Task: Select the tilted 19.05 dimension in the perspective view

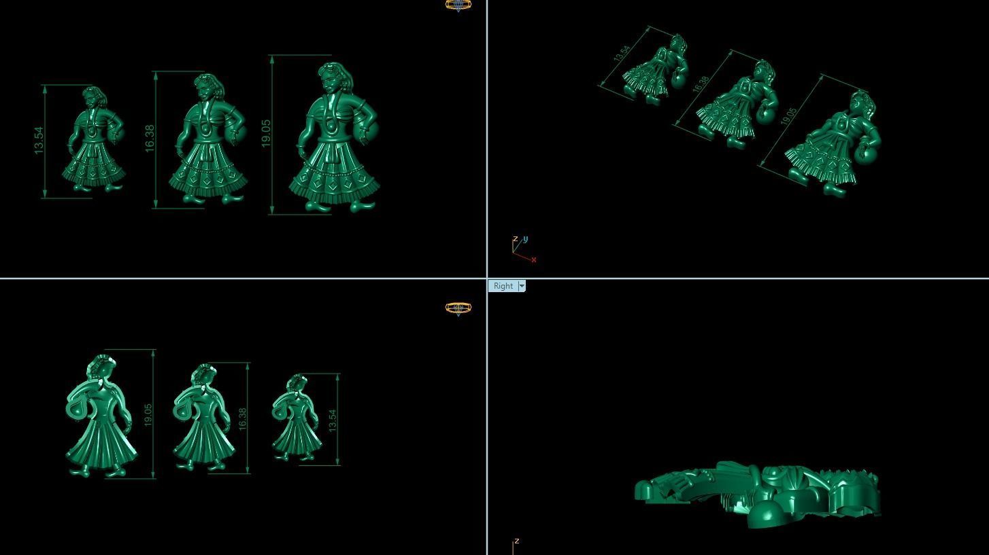Action: [788, 116]
